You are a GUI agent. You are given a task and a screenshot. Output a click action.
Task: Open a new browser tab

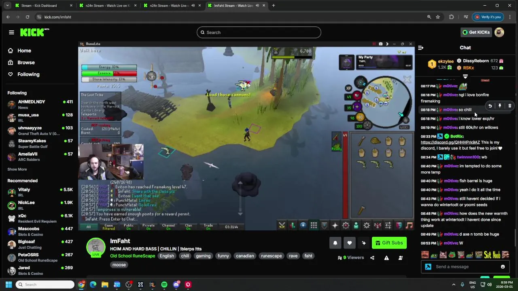click(274, 6)
